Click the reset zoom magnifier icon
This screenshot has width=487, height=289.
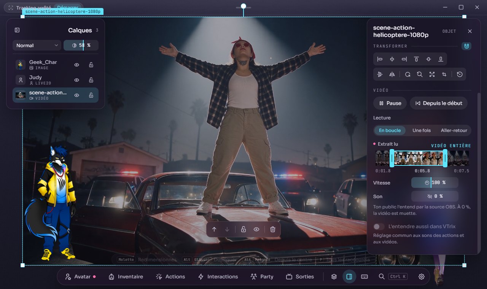pos(420,75)
